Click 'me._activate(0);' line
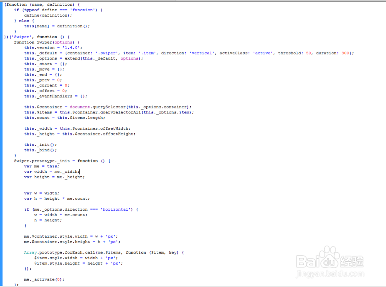Image resolution: width=386 pixels, height=287 pixels. 44,280
